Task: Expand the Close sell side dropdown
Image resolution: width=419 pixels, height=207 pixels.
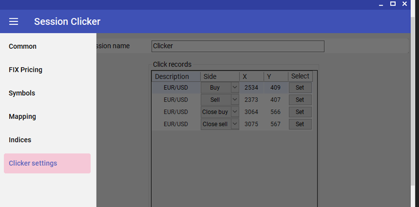Action: 234,124
